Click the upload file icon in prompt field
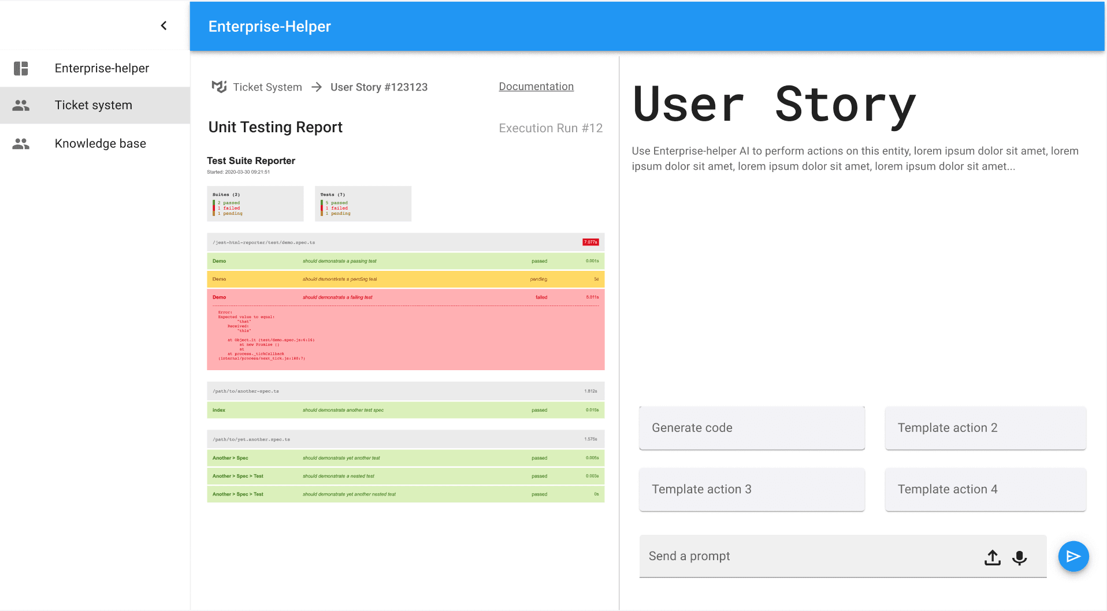The height and width of the screenshot is (611, 1107). tap(992, 557)
